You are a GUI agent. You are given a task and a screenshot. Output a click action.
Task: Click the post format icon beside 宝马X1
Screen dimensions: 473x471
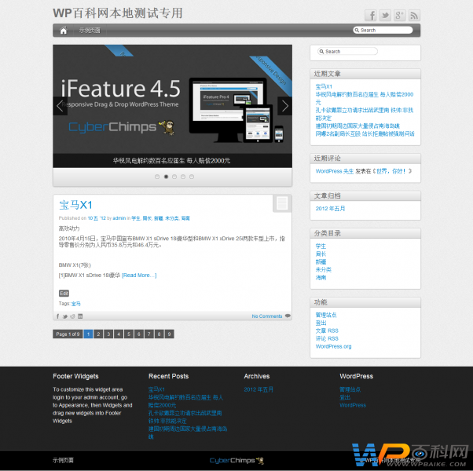pos(282,203)
